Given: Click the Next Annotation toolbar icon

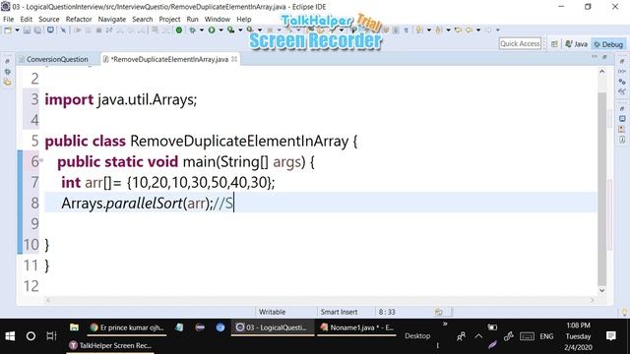Looking at the screenshot, I should click(419, 30).
